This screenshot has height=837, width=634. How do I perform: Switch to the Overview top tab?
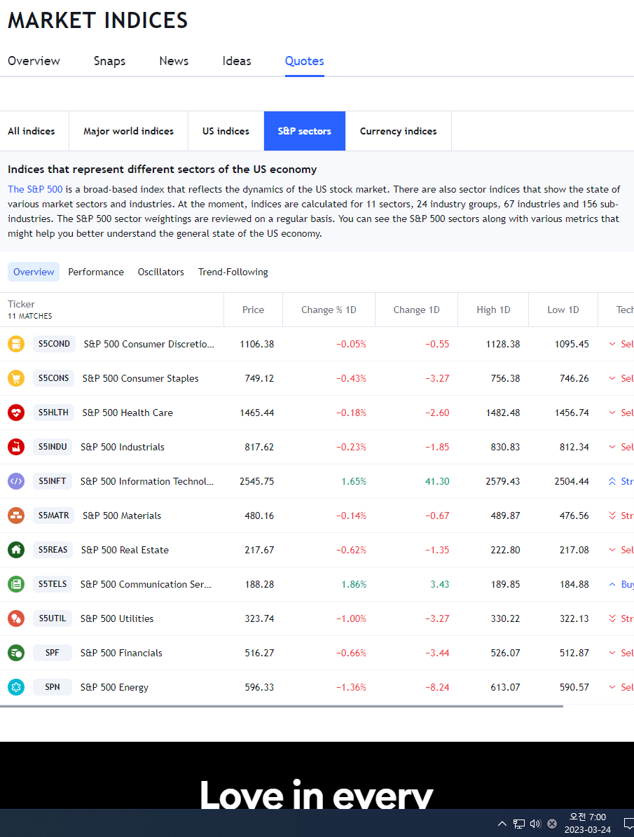[x=34, y=61]
